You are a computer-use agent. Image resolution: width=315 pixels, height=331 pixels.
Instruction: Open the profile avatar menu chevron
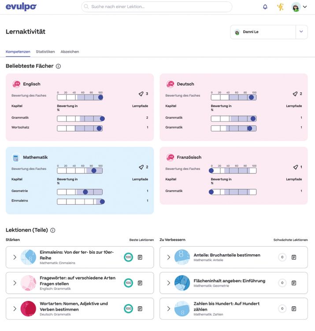tap(305, 7)
